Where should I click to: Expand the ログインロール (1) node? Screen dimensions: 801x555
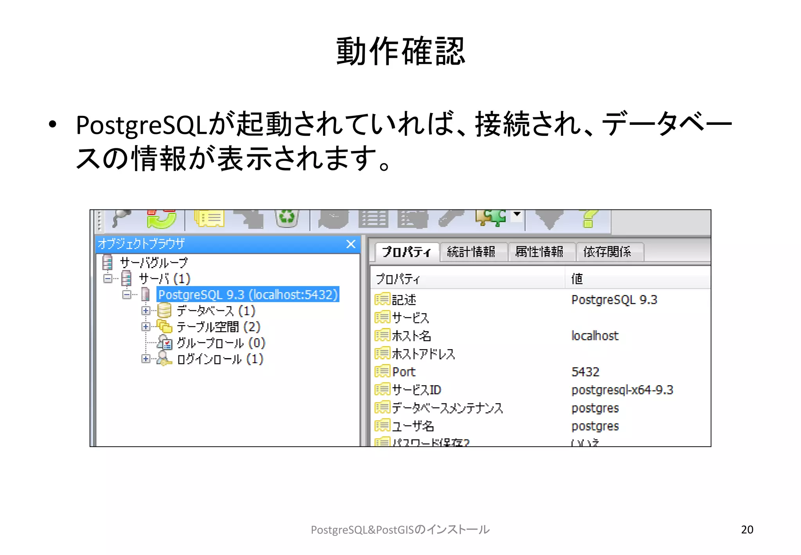(145, 359)
